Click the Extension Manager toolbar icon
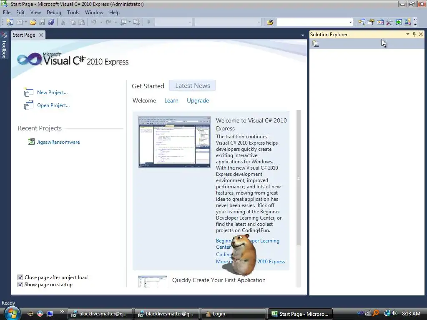Image resolution: width=427 pixels, height=320 pixels. [x=408, y=22]
